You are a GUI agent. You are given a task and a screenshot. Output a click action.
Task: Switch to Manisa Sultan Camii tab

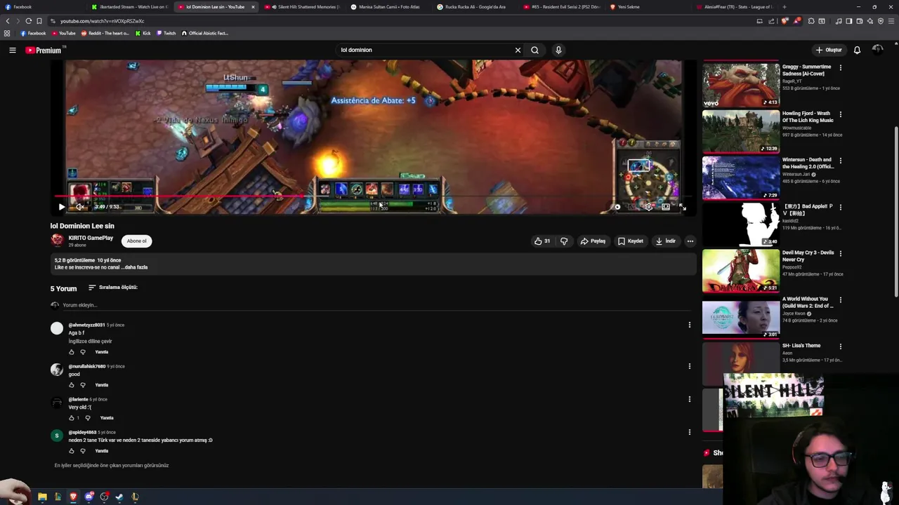[389, 7]
